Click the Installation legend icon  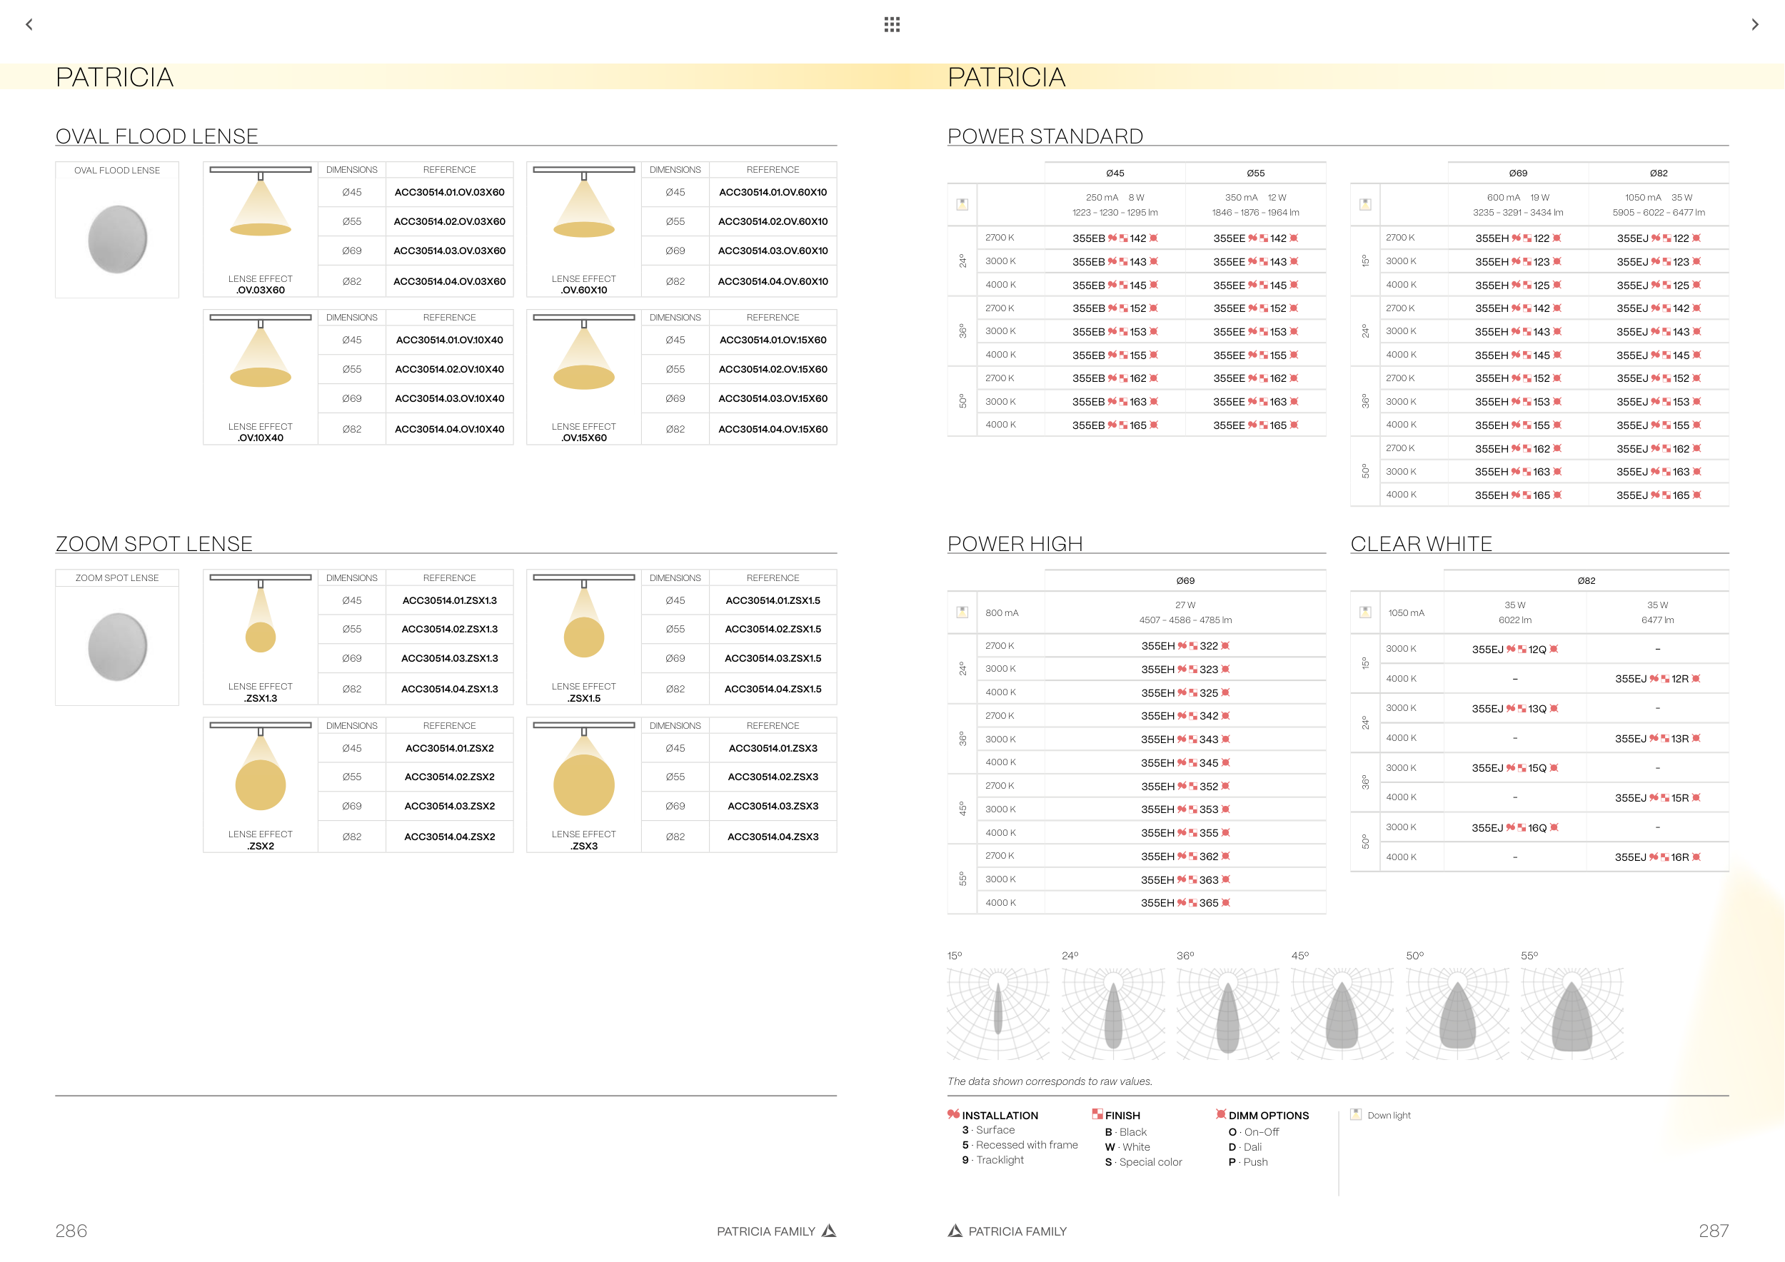coord(953,1114)
